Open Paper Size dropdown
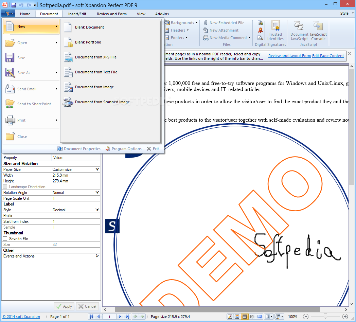Screen dimensions: 356x322 pos(97,169)
